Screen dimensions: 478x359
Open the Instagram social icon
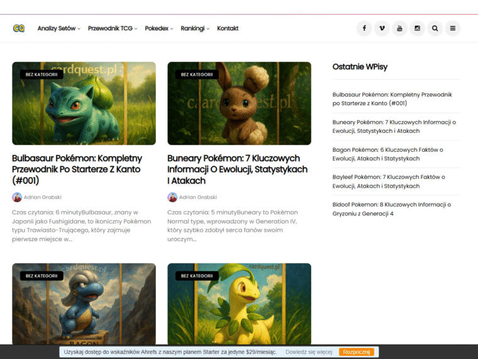tap(417, 28)
